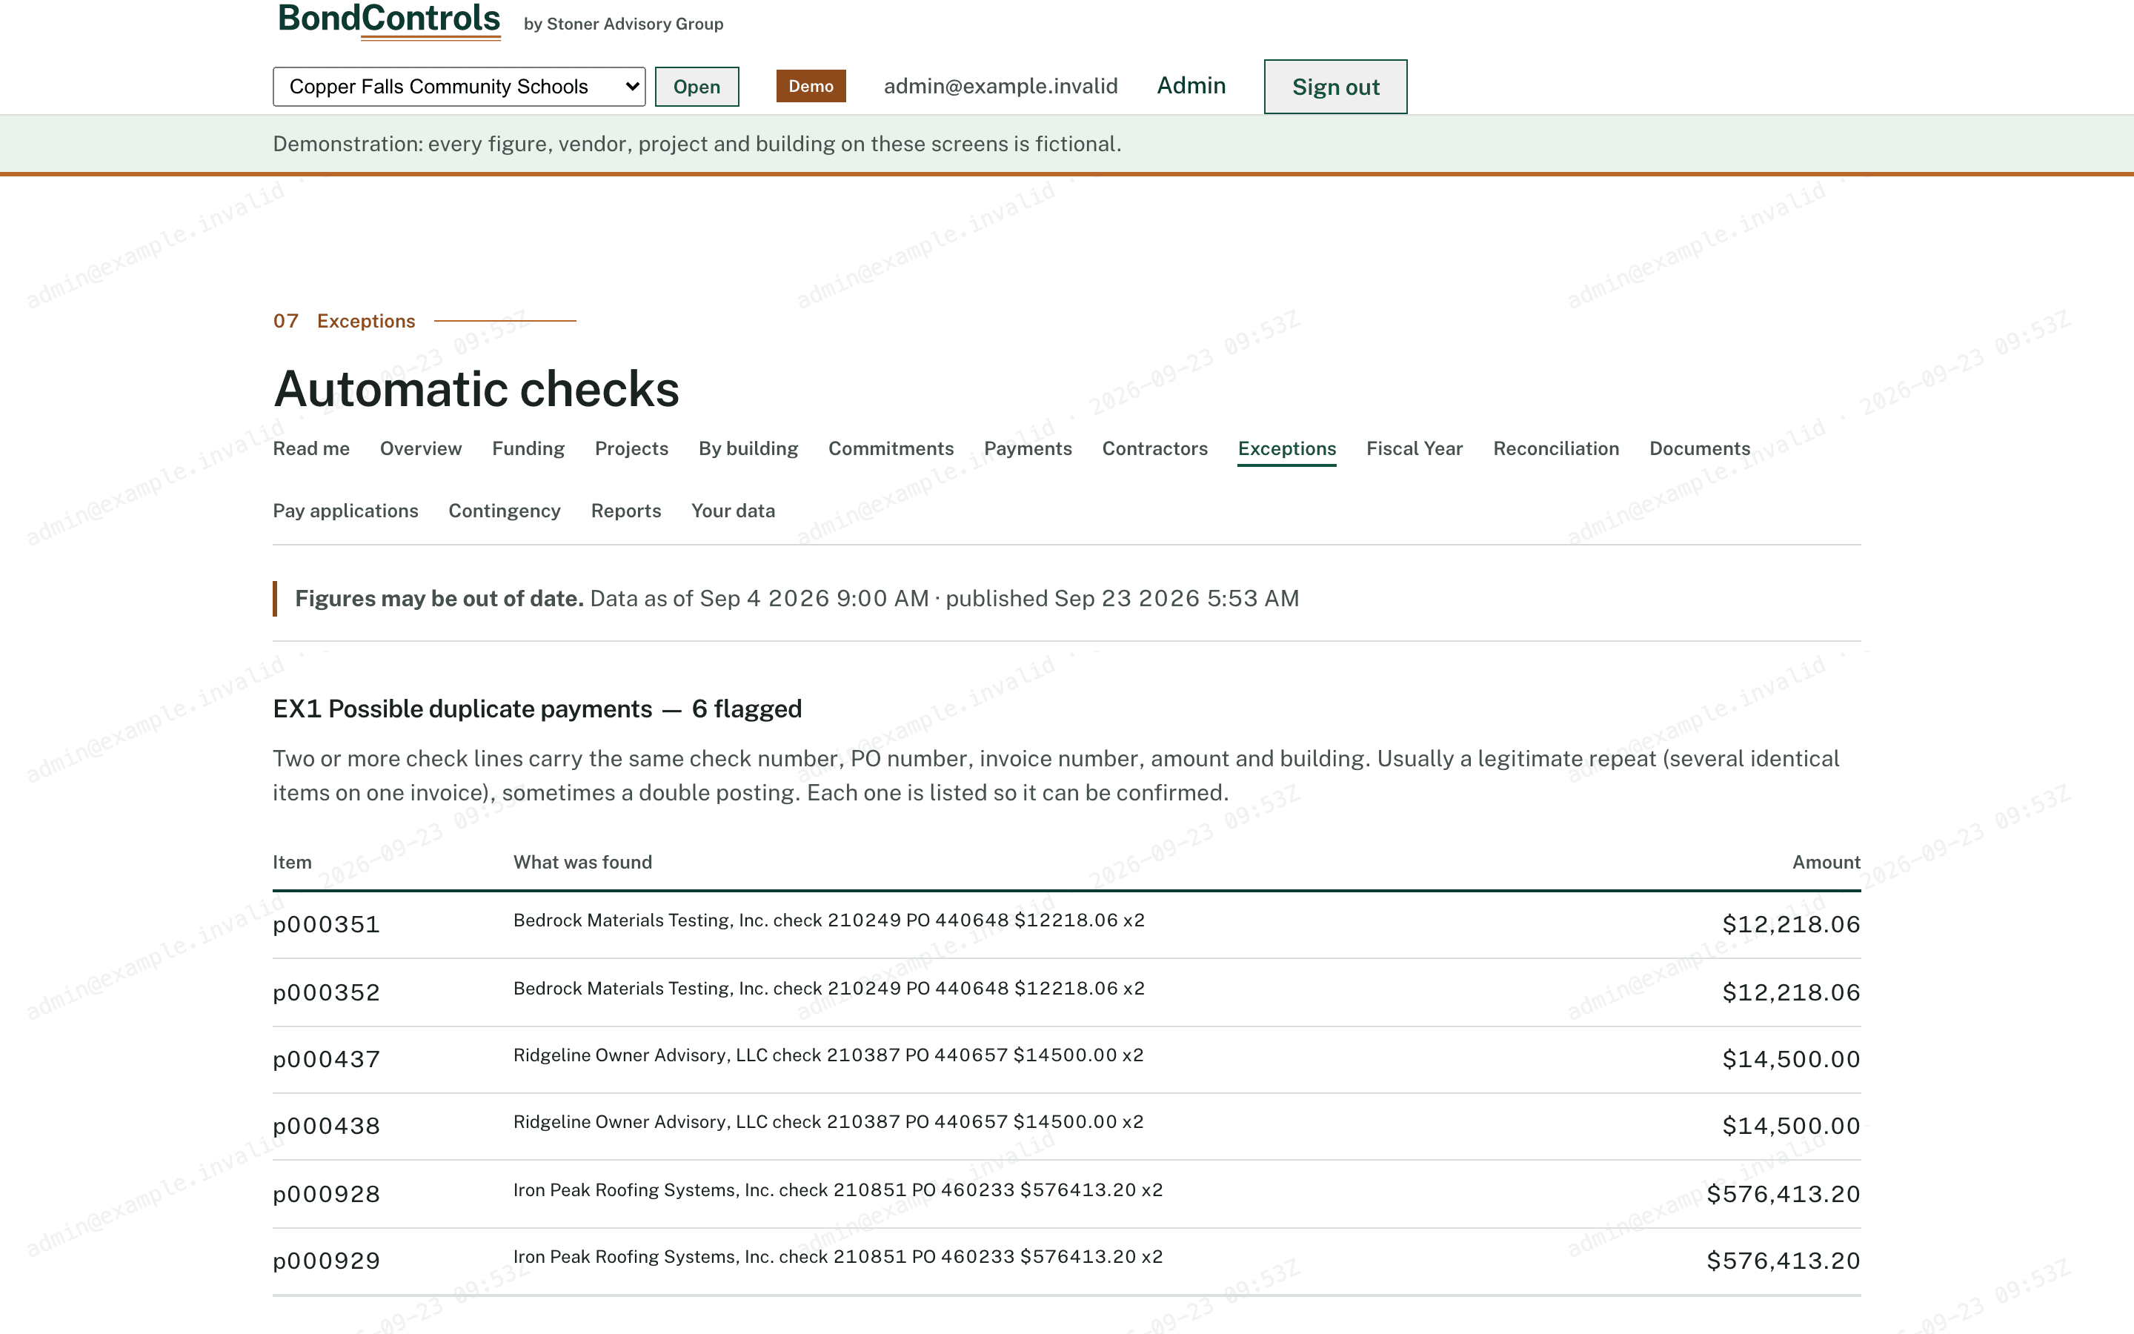This screenshot has width=2134, height=1334.
Task: Click the Admin link
Action: click(1191, 85)
